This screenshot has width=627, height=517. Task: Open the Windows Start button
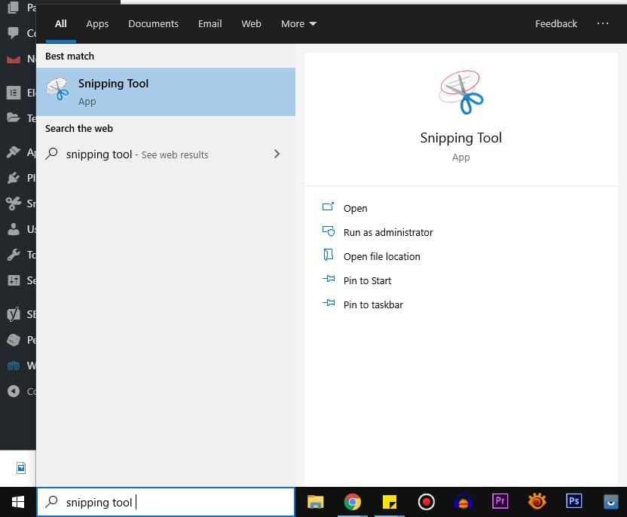[17, 502]
